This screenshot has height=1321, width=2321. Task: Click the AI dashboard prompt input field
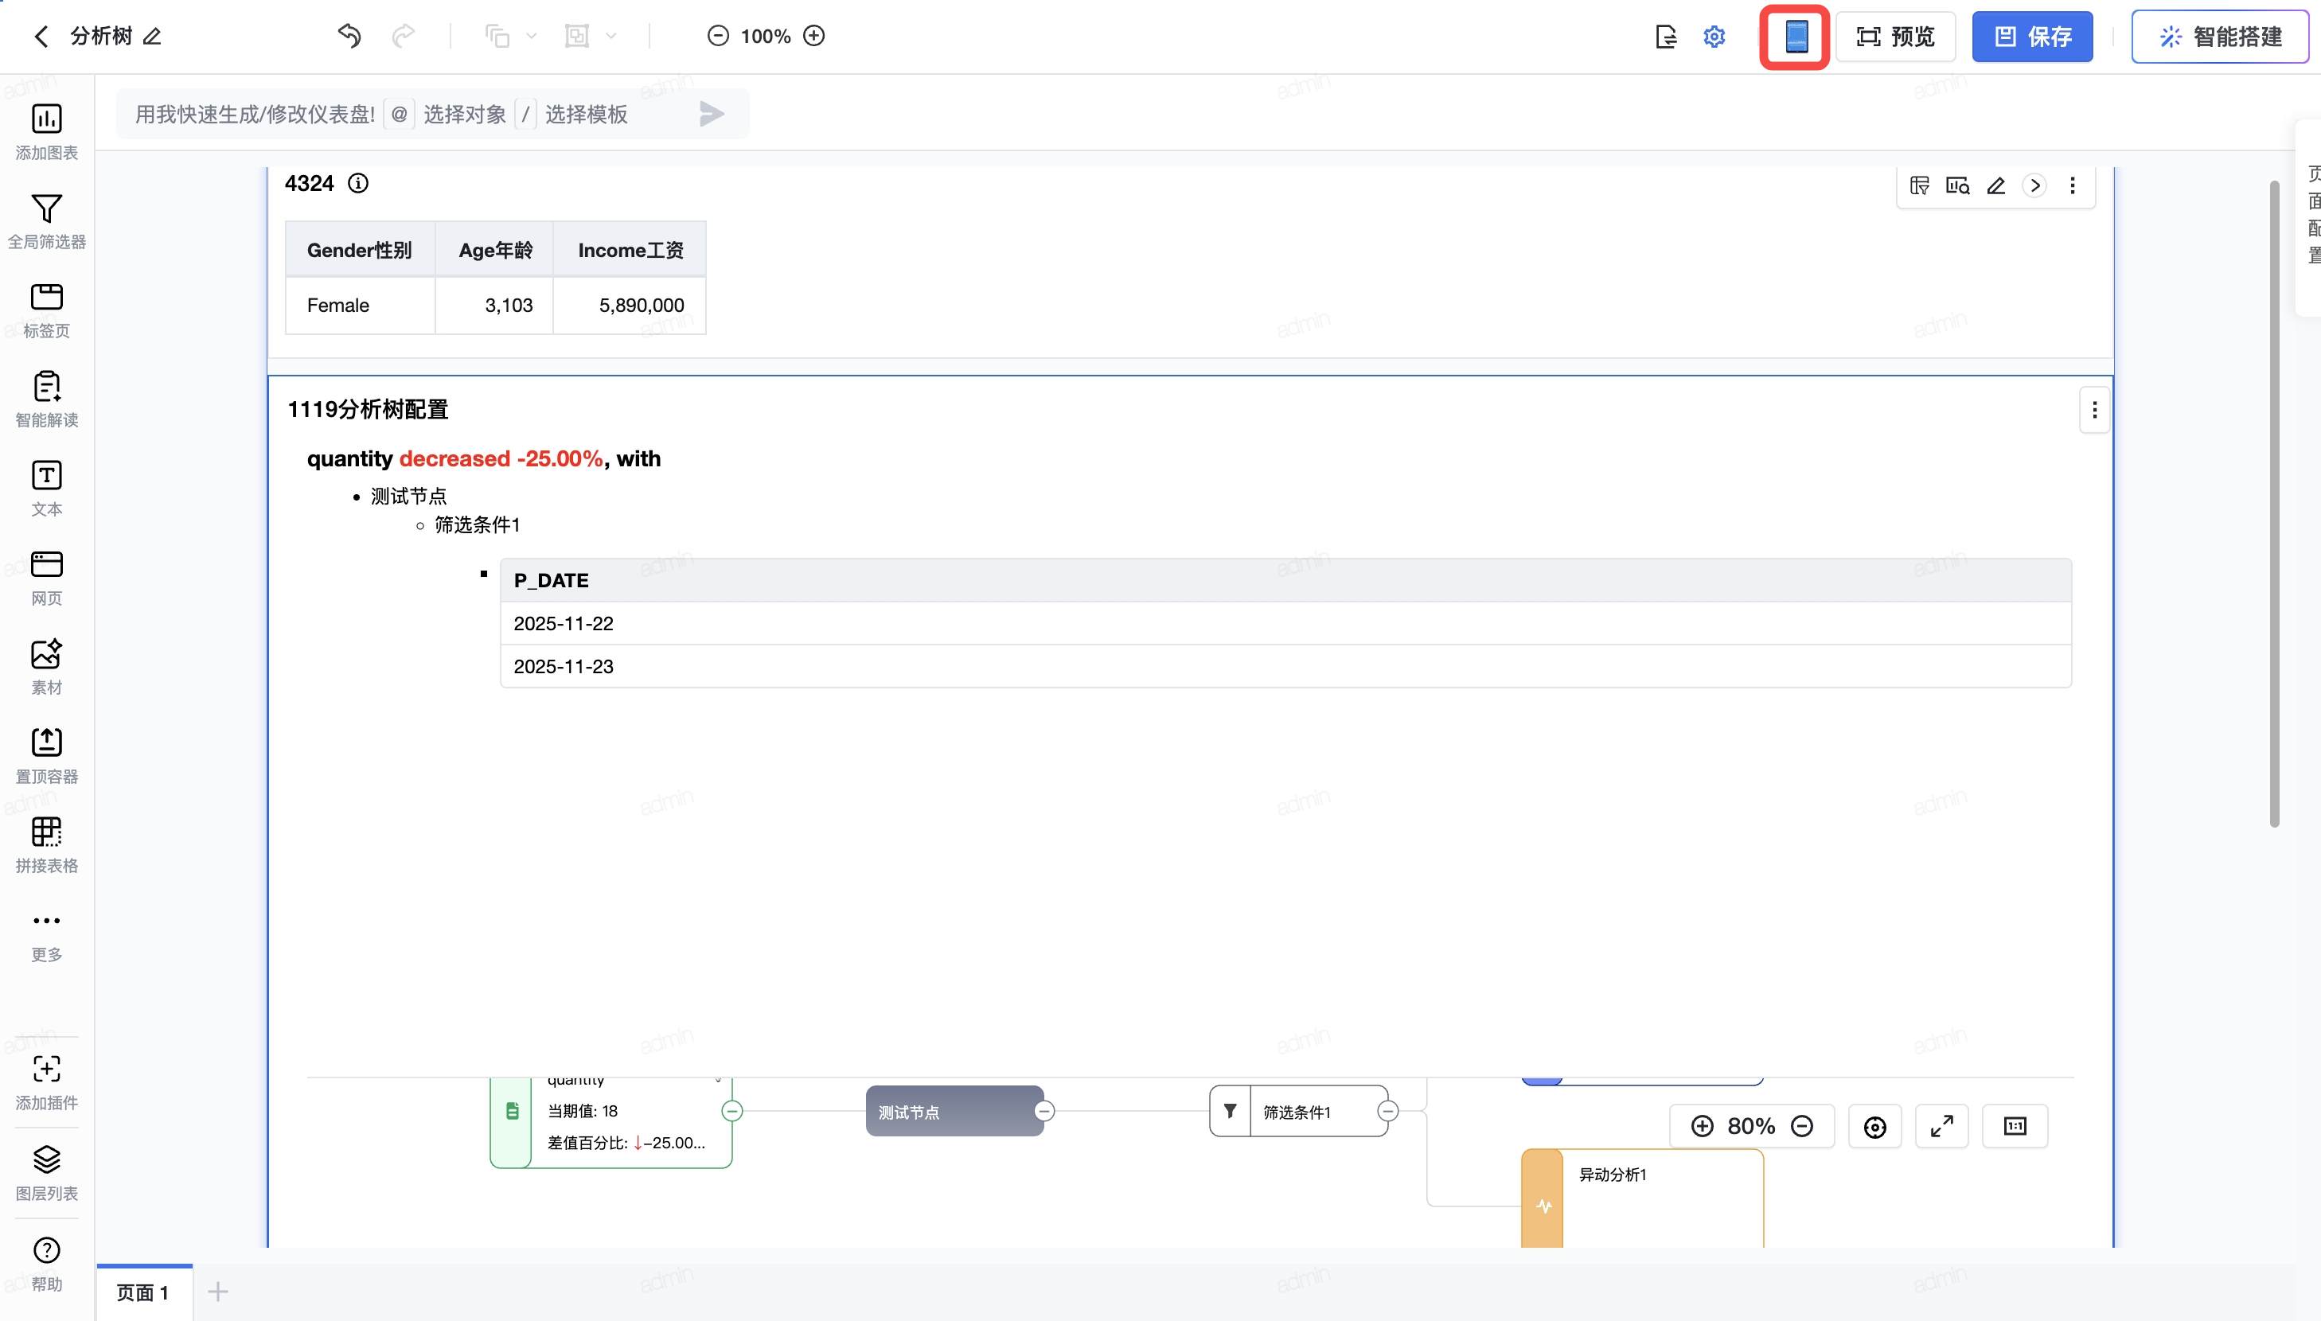[x=254, y=115]
